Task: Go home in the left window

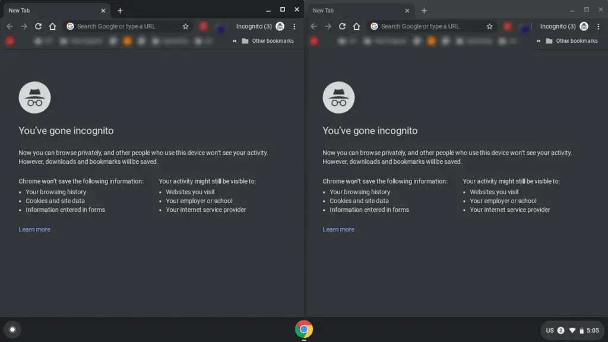Action: [x=52, y=26]
